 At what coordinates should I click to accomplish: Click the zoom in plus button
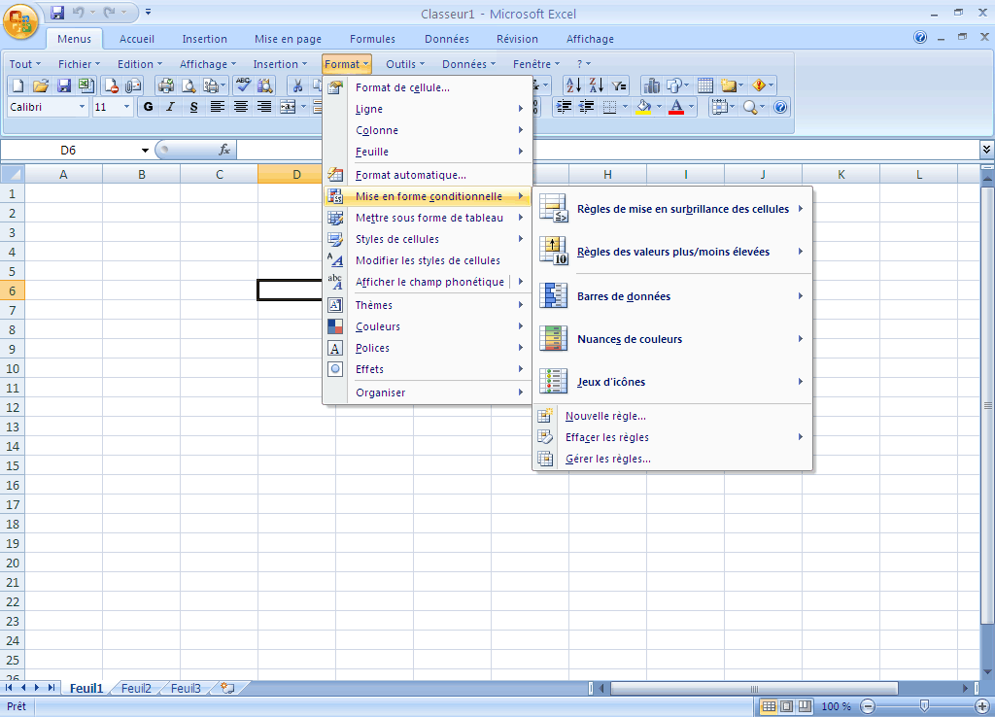(x=981, y=706)
